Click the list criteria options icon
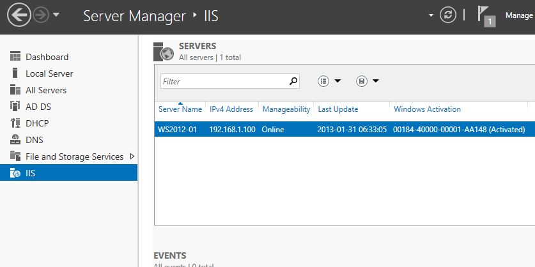The width and height of the screenshot is (535, 267). pyautogui.click(x=323, y=81)
